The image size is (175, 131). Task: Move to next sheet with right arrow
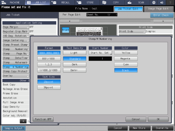163,21
